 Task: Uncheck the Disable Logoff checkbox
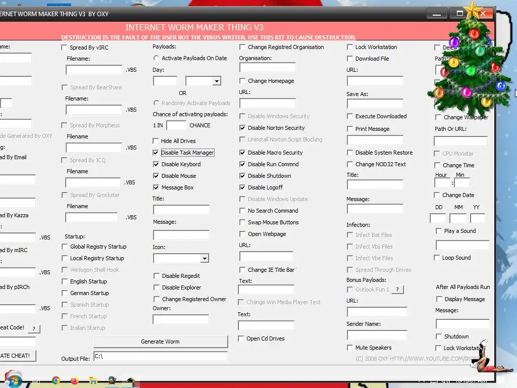click(x=242, y=187)
